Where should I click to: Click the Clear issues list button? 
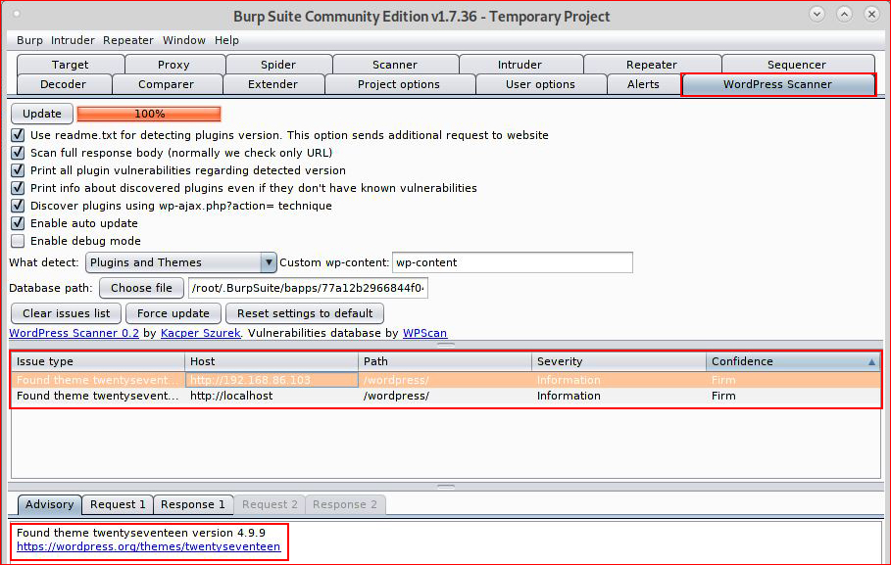pos(66,313)
